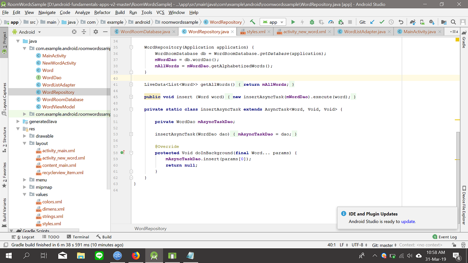Image resolution: width=468 pixels, height=263 pixels.
Task: Click the update link in notification
Action: (408, 221)
